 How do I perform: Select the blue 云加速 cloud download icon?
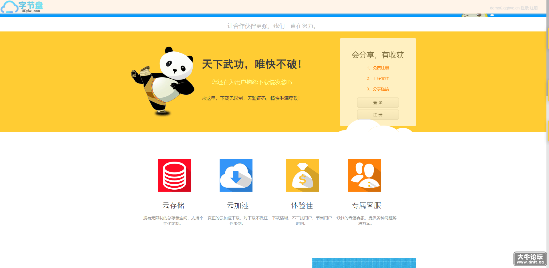[236, 175]
